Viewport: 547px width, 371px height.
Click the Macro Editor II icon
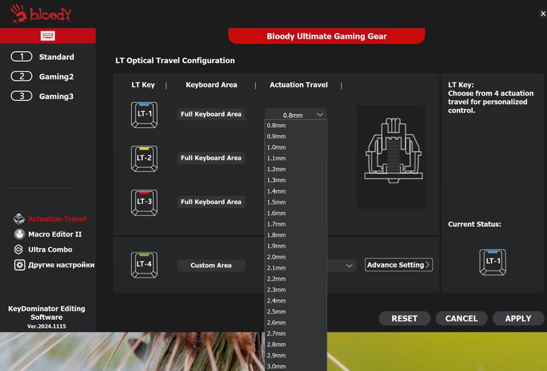click(x=19, y=234)
